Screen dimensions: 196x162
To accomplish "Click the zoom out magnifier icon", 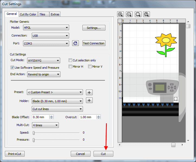I will (x=129, y=14).
